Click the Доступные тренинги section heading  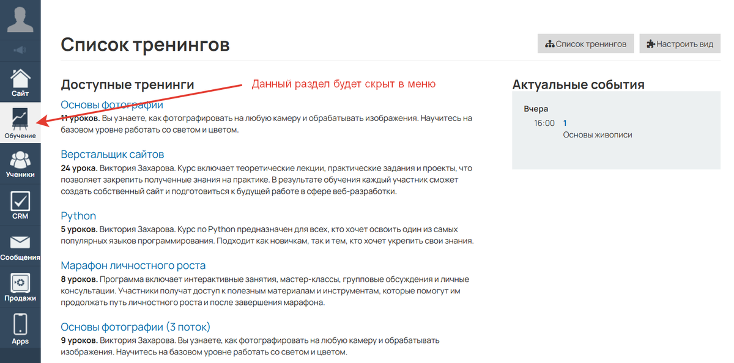tap(127, 84)
